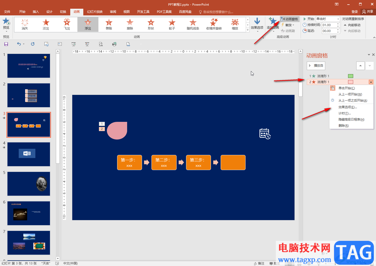Click the calendar clock icon on slide
Viewport: 376px width, 266px height.
(265, 134)
